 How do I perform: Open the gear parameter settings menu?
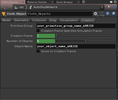[x=96, y=14]
